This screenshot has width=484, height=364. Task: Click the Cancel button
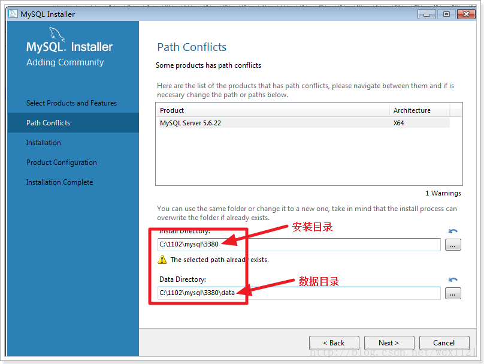tap(444, 342)
